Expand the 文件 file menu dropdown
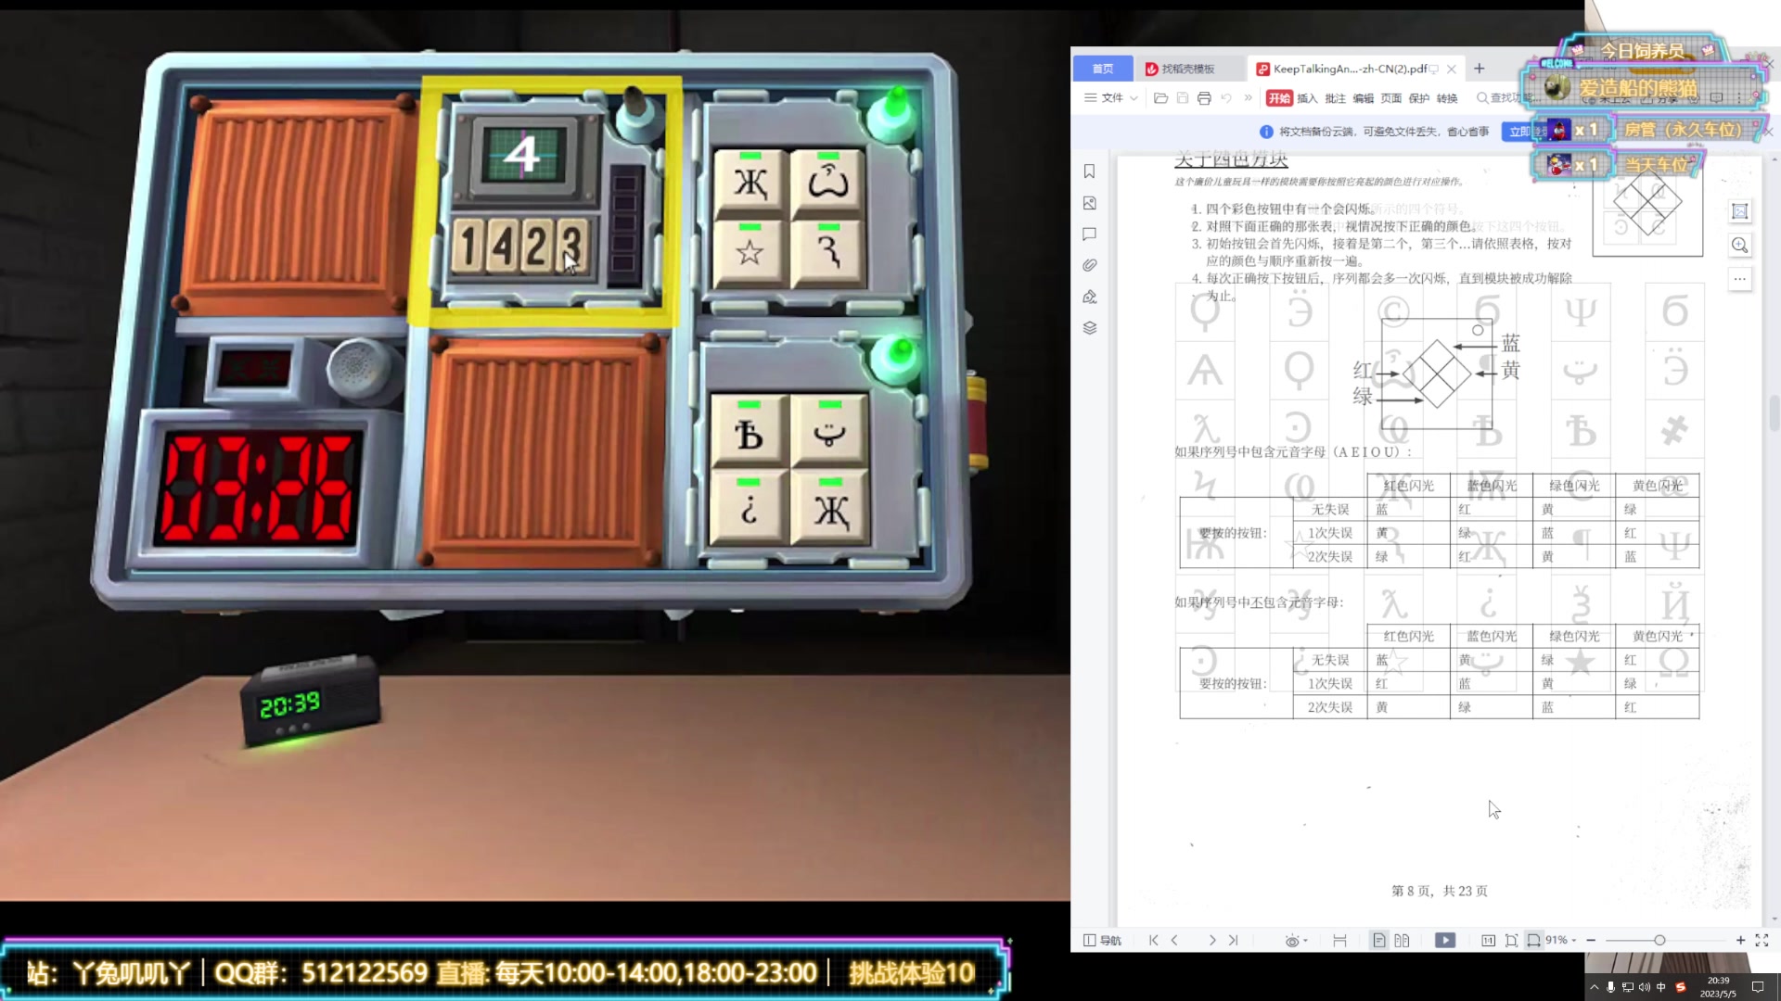The height and width of the screenshot is (1001, 1781). (1111, 98)
